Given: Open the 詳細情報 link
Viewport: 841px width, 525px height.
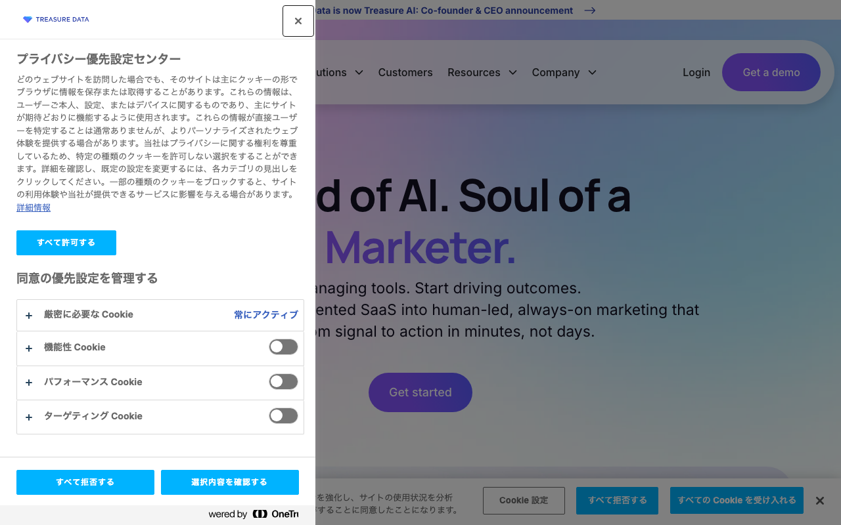Looking at the screenshot, I should (34, 207).
